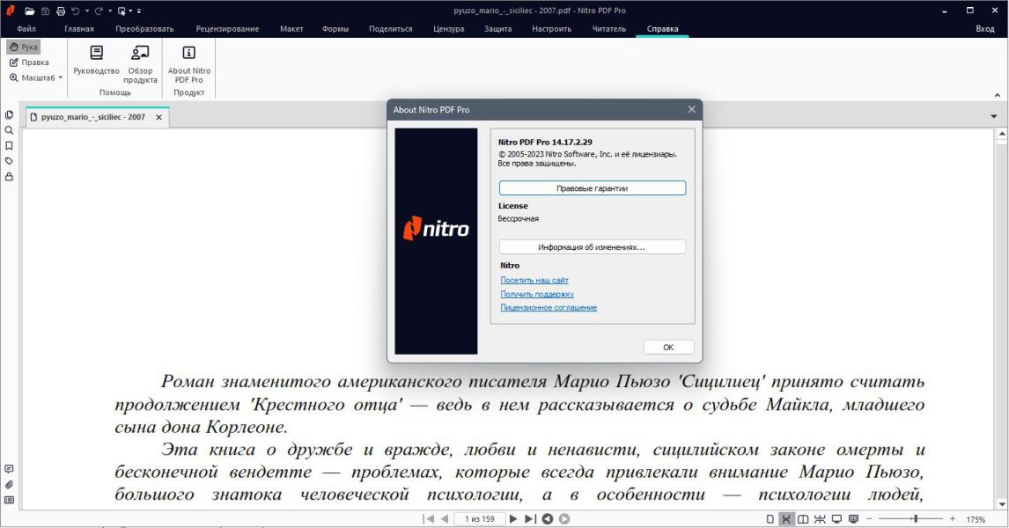Go to the first page
The image size is (1009, 528).
click(429, 519)
